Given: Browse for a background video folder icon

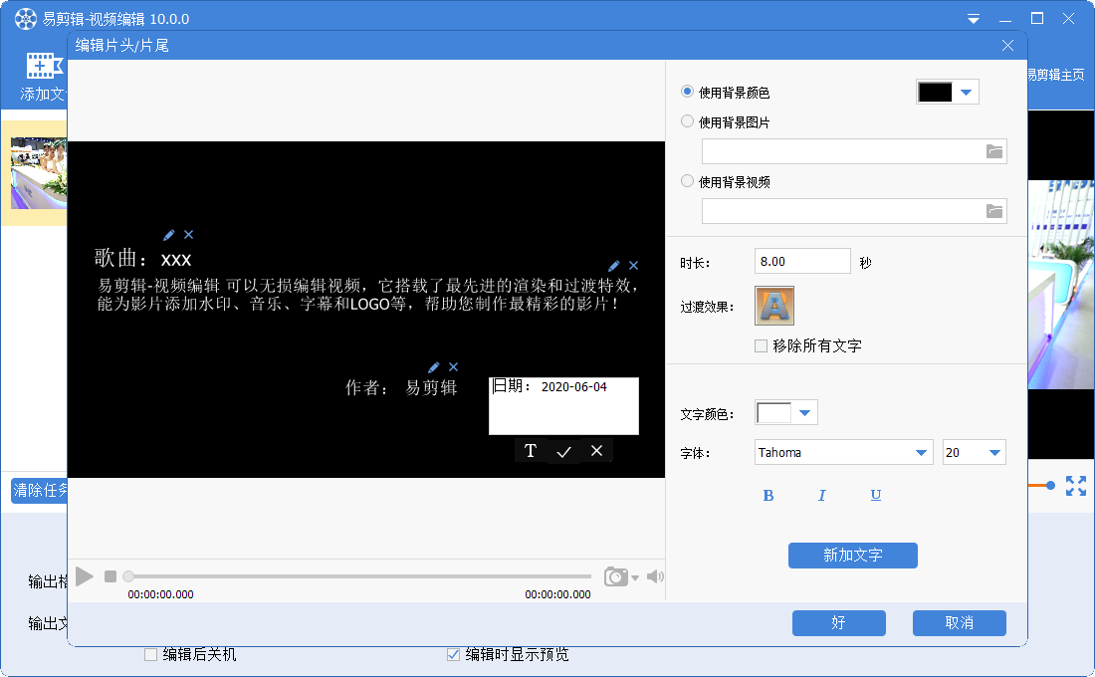Looking at the screenshot, I should 994,211.
